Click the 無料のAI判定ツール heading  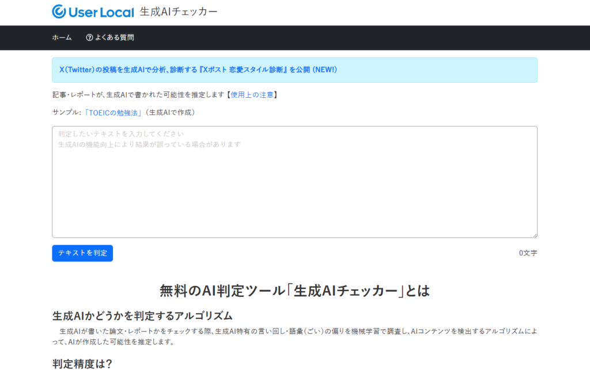point(294,291)
